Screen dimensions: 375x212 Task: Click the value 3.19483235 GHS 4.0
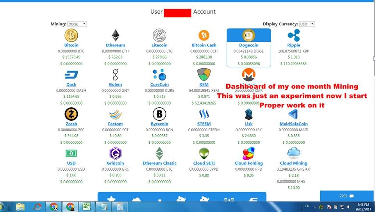click(x=293, y=169)
